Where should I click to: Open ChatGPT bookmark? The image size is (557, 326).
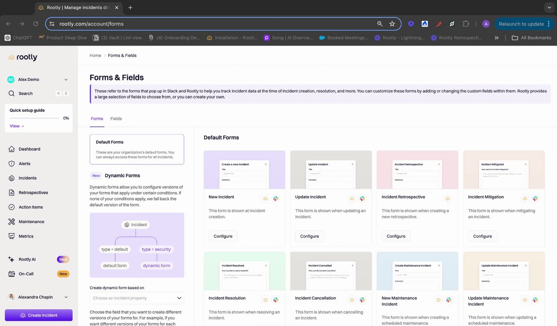click(18, 38)
